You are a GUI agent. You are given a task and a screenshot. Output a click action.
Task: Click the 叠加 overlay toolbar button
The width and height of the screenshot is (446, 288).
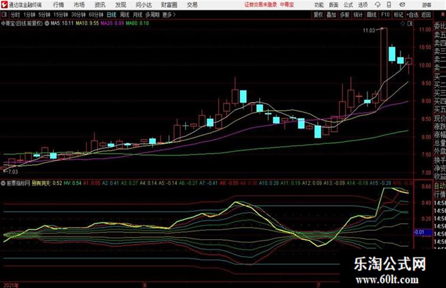click(x=331, y=15)
